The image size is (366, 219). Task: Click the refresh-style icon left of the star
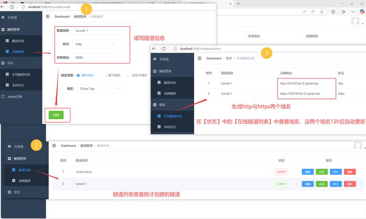(x=313, y=12)
